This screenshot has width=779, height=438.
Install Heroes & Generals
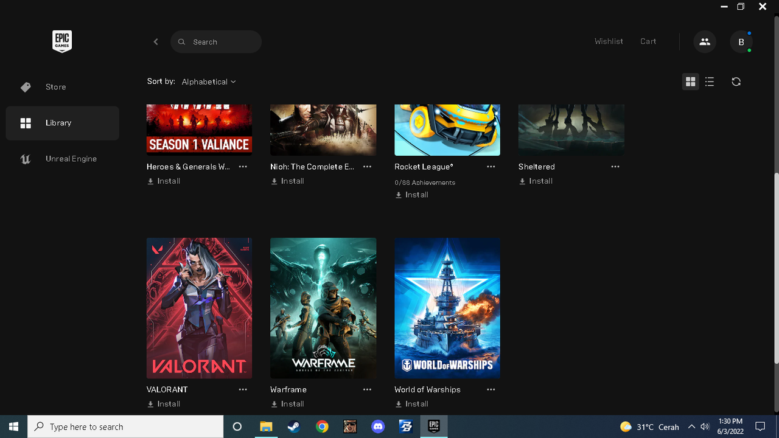[x=164, y=181]
